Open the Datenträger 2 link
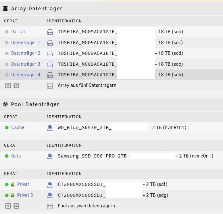 pyautogui.click(x=26, y=53)
